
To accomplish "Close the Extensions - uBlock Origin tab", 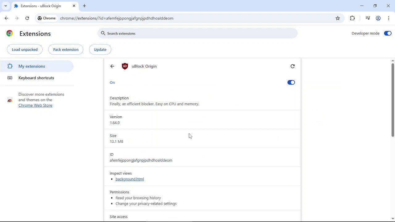I will 74,6.
